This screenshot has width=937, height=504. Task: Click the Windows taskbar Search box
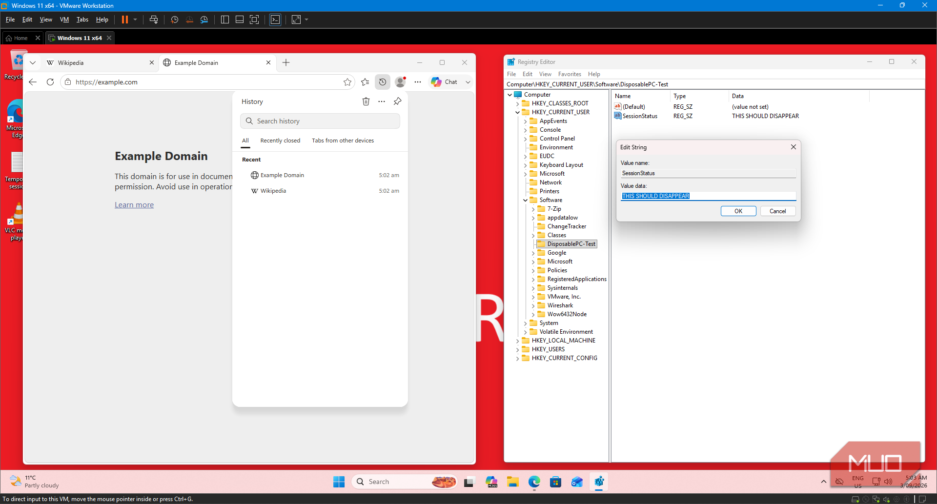pyautogui.click(x=404, y=482)
